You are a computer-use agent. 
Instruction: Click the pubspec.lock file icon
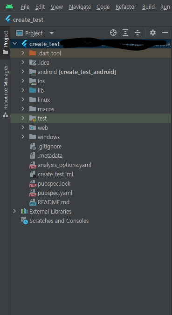33,183
